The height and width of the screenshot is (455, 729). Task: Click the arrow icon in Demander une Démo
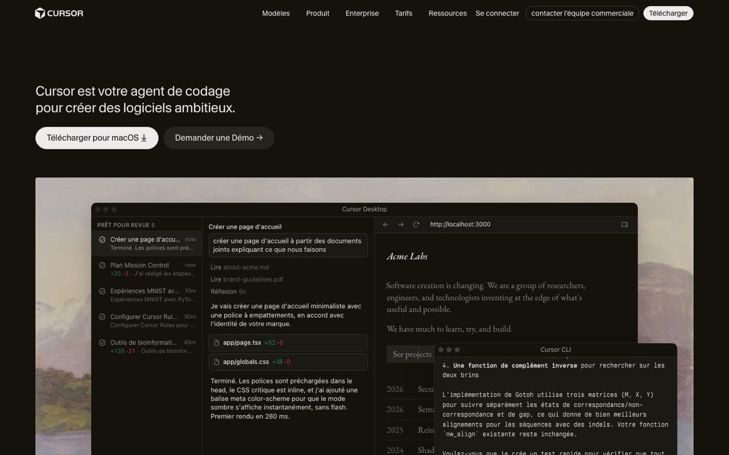pyautogui.click(x=259, y=138)
